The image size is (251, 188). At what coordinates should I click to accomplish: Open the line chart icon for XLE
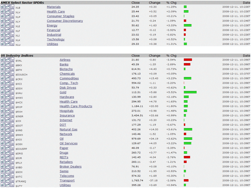pos(7,25)
